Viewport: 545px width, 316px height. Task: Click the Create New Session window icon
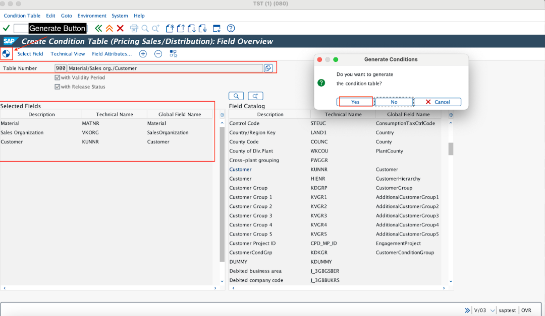coord(216,28)
